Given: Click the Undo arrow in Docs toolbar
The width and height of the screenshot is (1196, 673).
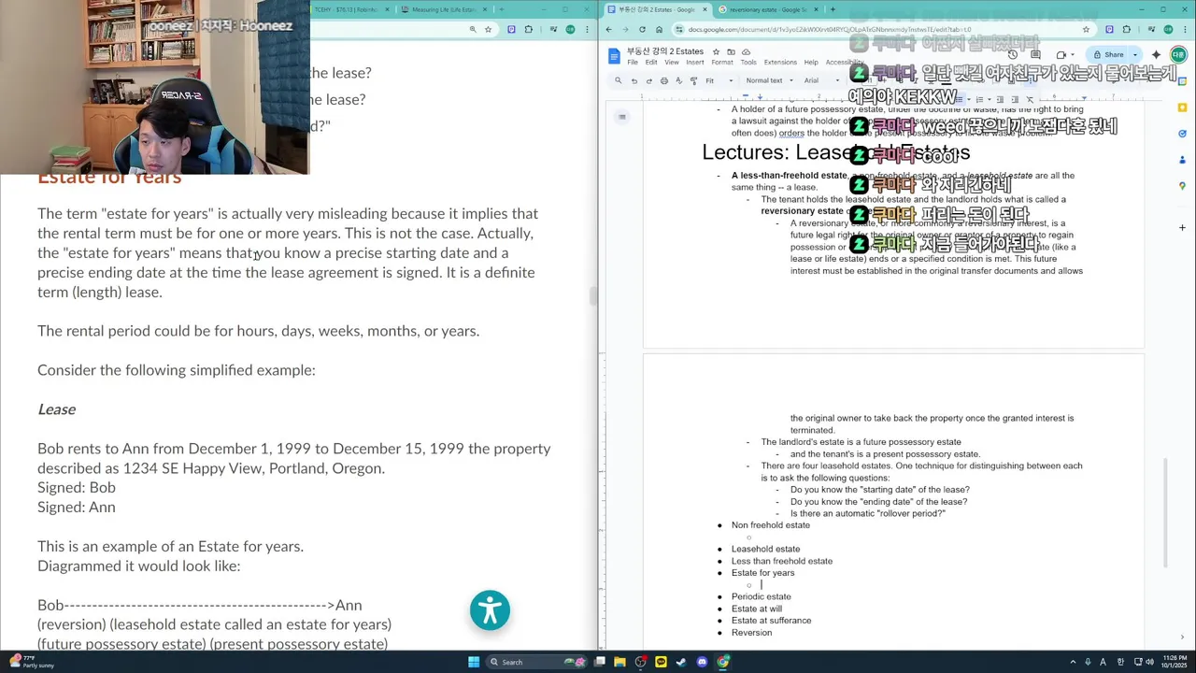Looking at the screenshot, I should 634,80.
